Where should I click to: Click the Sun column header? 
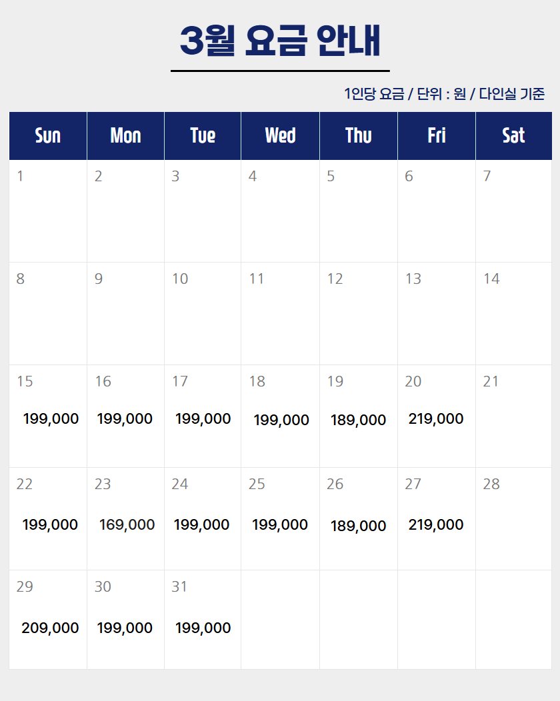click(x=48, y=136)
